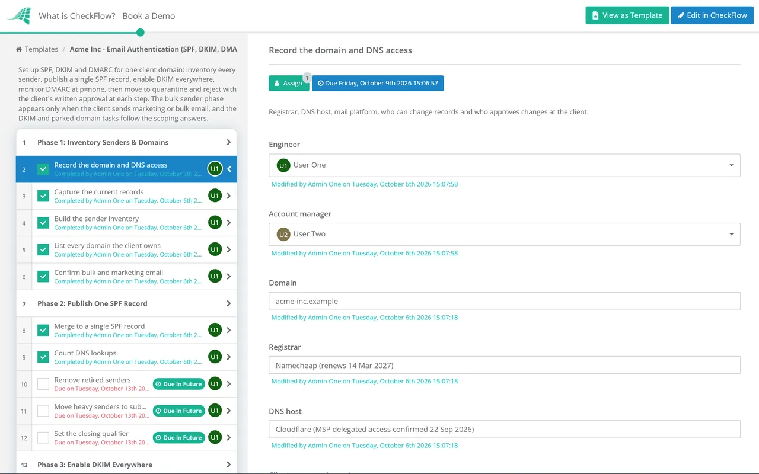Click the Due In Future badge on Remove retired senders

178,384
